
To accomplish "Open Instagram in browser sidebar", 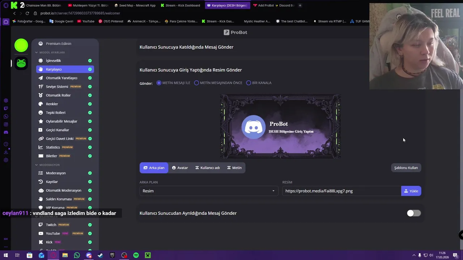I will pyautogui.click(x=6, y=124).
